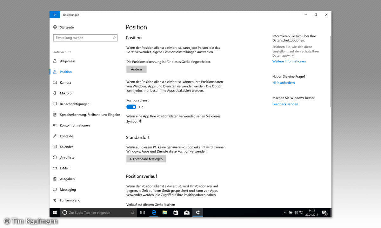Select Kalender in the sidebar

point(66,147)
